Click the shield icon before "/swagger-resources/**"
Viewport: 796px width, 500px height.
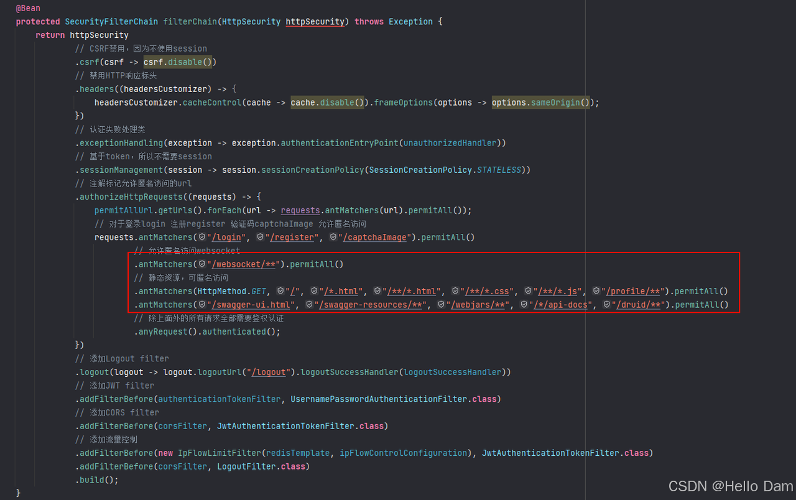(x=309, y=305)
